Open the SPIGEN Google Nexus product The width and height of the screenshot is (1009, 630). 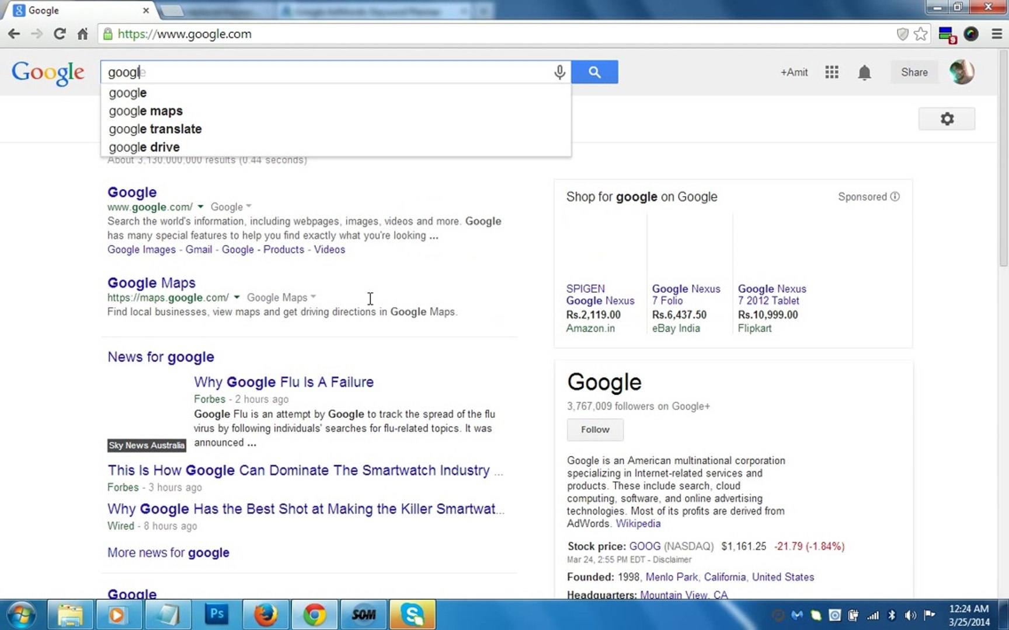tap(600, 295)
